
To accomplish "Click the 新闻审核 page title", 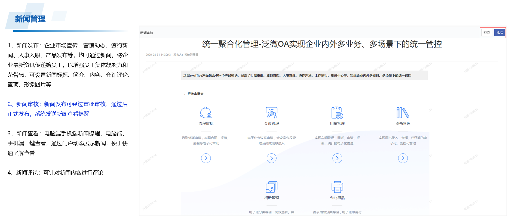I will tap(147, 33).
